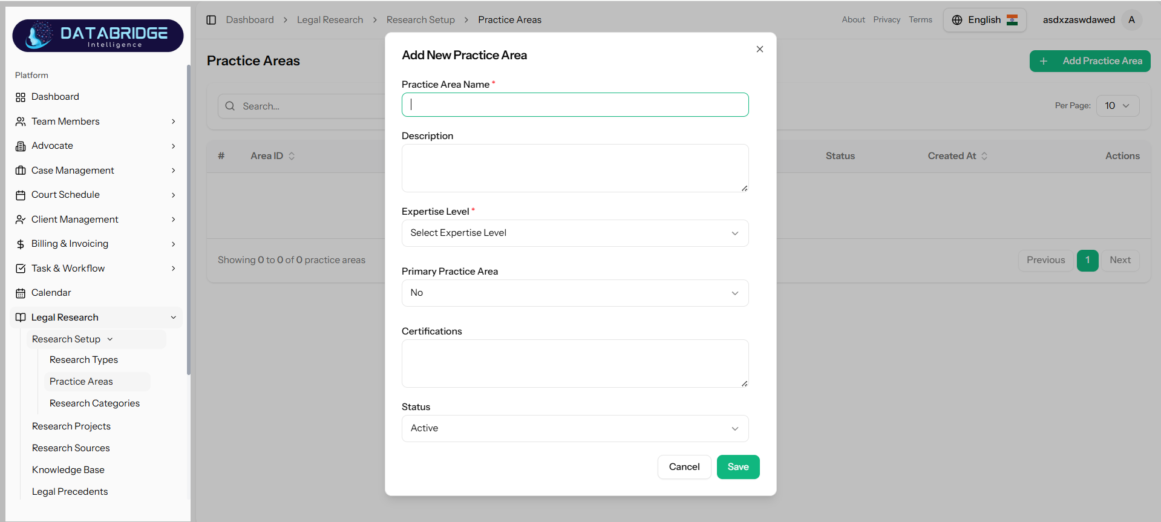
Task: Open Status dropdown showing Active
Action: 575,428
